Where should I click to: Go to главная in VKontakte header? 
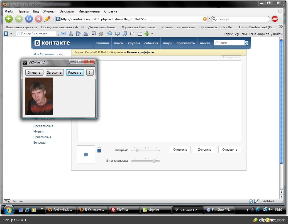tap(102, 43)
